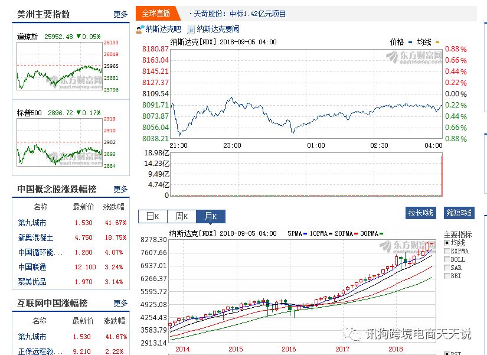The height and width of the screenshot is (355, 487).
Task: Open the 道琼斯 mini chart
Action: tap(59, 66)
